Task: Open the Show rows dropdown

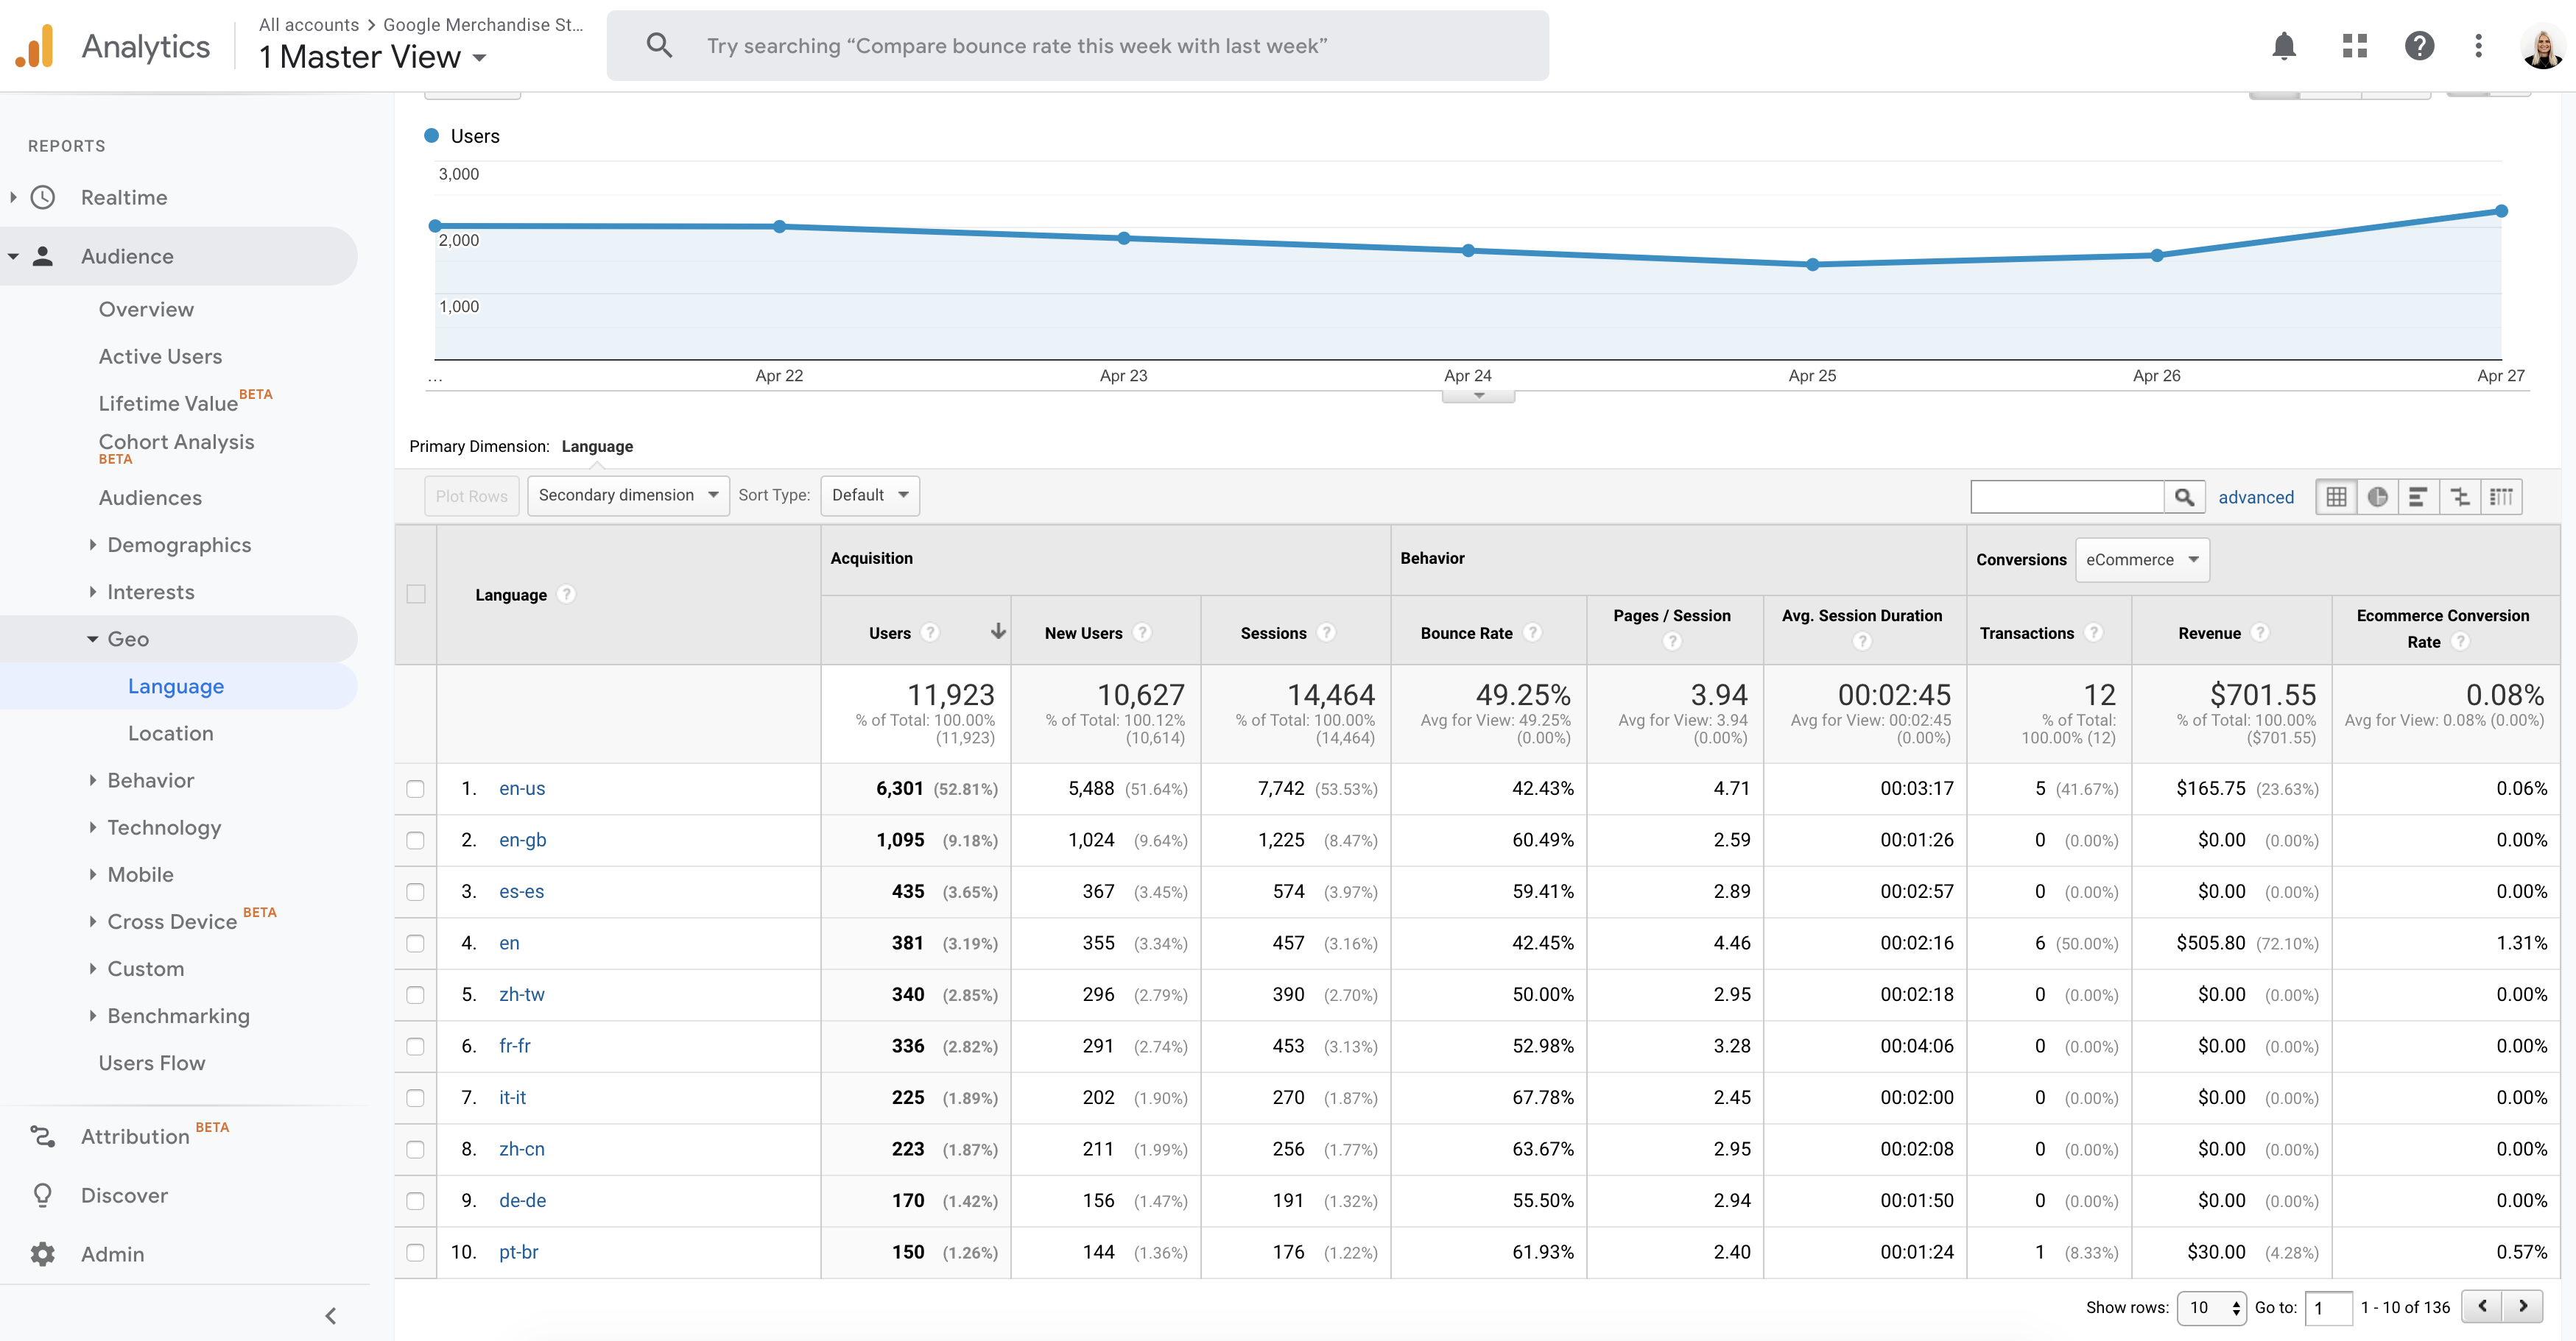Action: (x=2211, y=1307)
